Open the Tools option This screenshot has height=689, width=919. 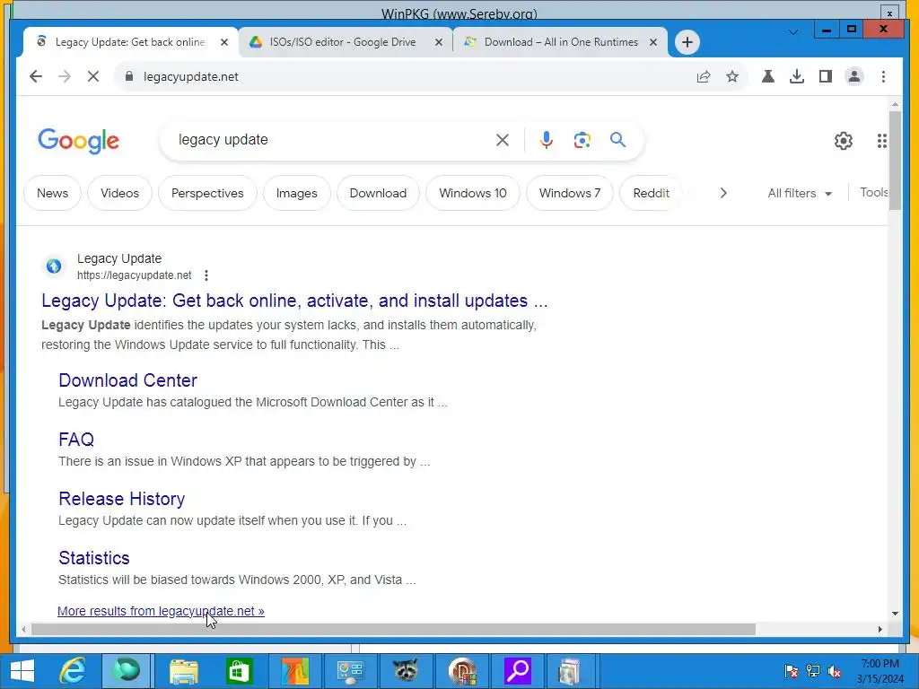[873, 193]
